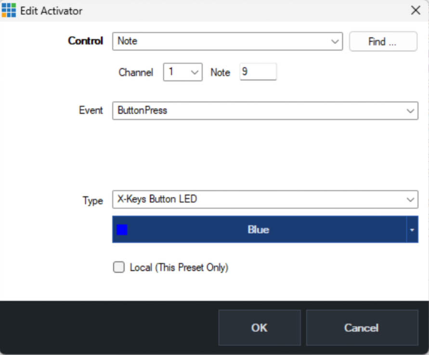Confirm with the OK button
The height and width of the screenshot is (355, 429).
click(260, 328)
